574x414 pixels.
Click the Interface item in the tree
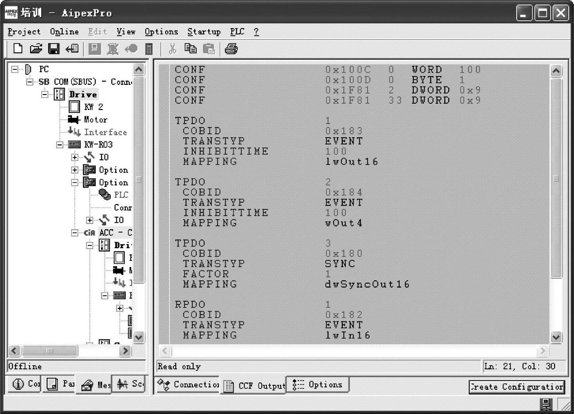[x=105, y=132]
